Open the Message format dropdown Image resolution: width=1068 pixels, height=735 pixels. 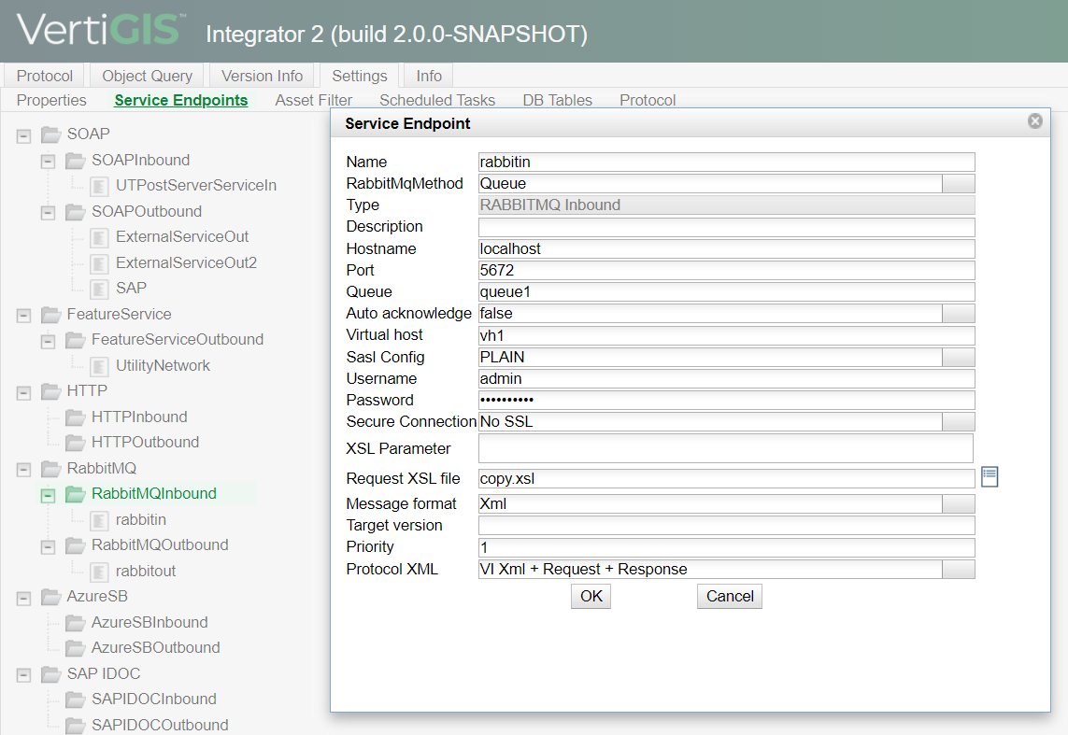pyautogui.click(x=959, y=503)
